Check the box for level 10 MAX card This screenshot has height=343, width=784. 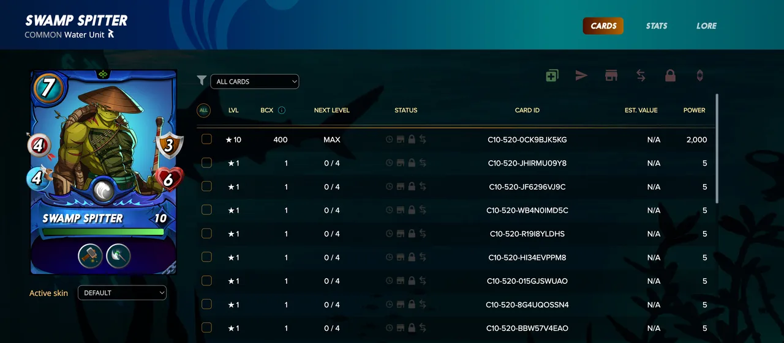(206, 139)
